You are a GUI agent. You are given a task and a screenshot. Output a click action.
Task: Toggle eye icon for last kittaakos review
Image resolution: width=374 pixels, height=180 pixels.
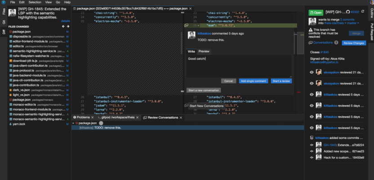click(x=312, y=128)
